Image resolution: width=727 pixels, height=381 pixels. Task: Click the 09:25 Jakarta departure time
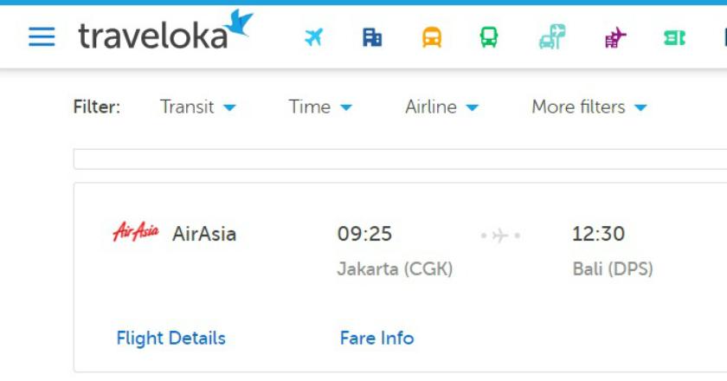tap(364, 234)
